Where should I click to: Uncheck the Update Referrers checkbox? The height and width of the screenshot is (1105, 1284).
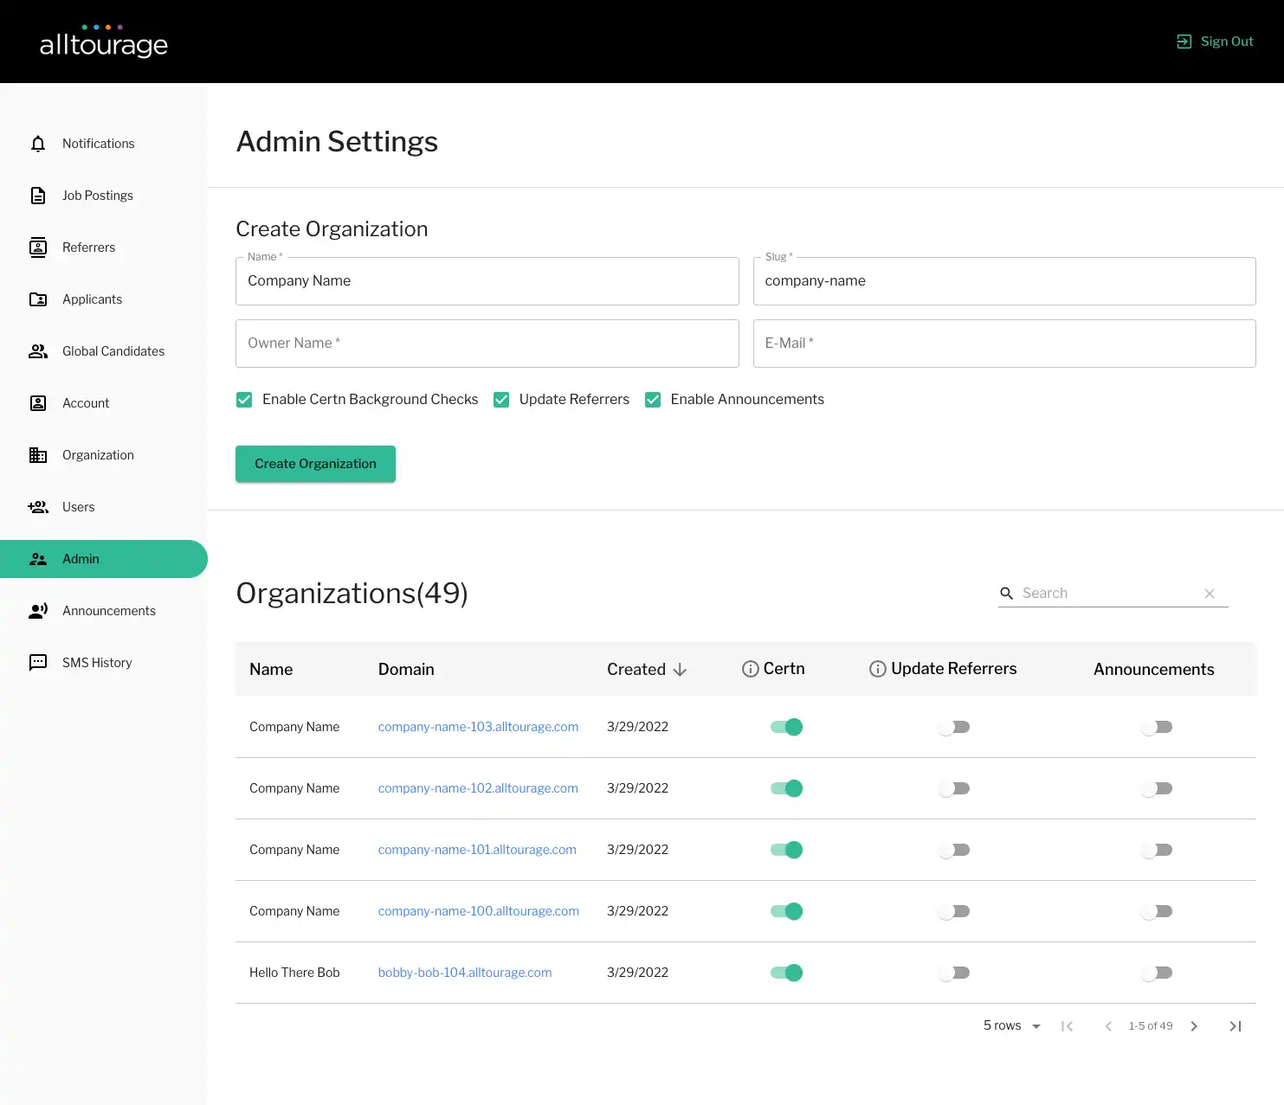pos(501,400)
